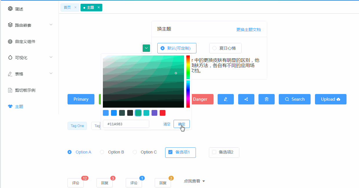Open the 点我查看 dropdown
This screenshot has width=359, height=188.
pyautogui.click(x=194, y=181)
